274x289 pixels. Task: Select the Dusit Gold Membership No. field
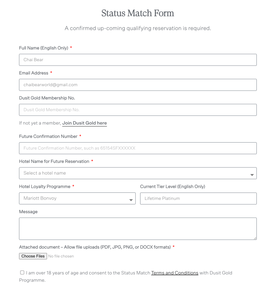coord(138,110)
